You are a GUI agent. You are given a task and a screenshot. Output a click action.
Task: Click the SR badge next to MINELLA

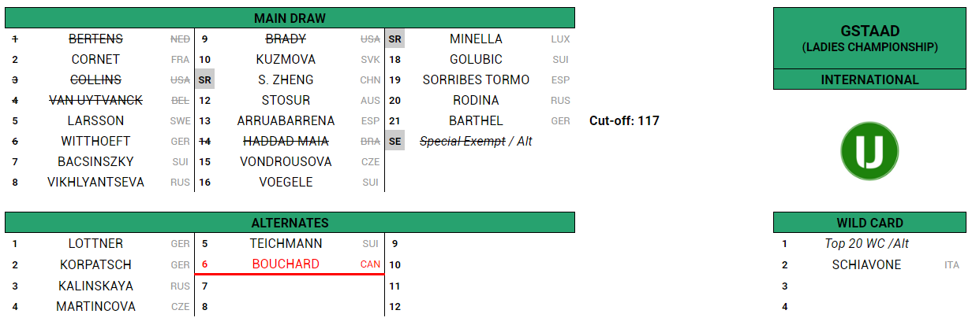pyautogui.click(x=394, y=39)
